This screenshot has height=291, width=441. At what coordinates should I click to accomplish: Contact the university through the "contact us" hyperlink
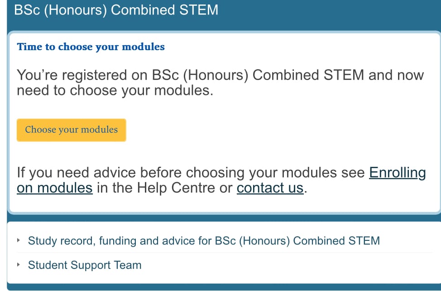point(270,188)
